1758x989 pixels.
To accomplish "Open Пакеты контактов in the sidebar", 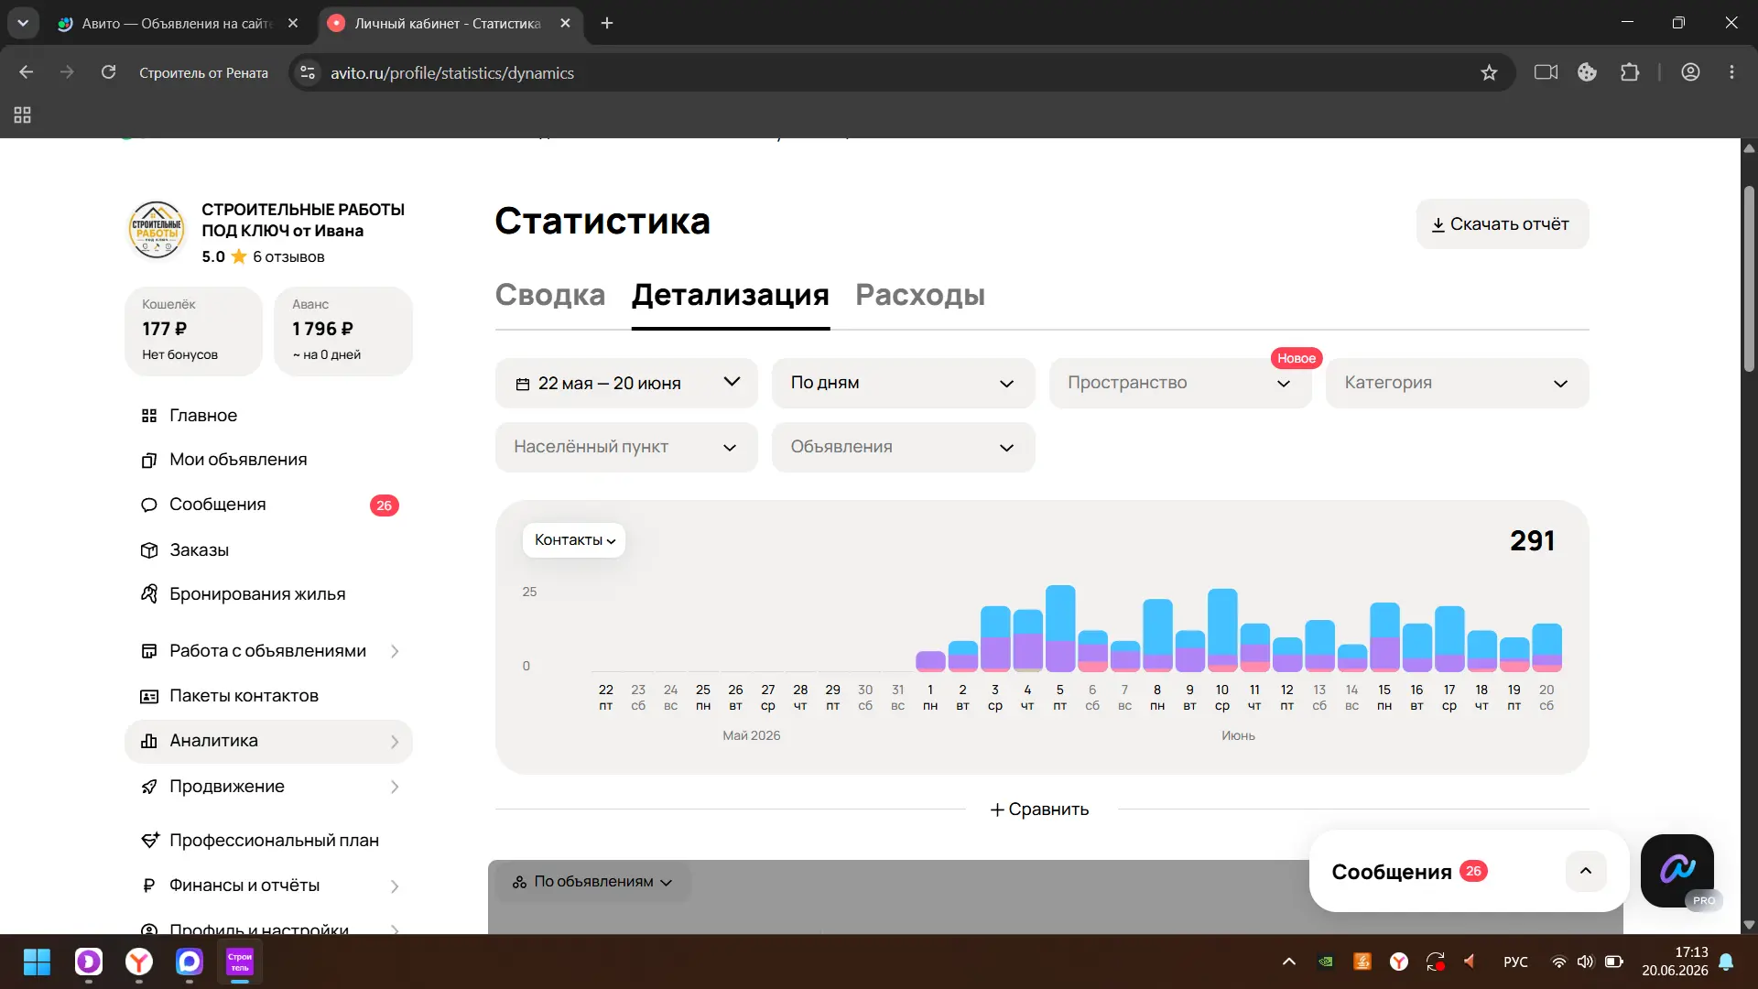I will point(244,696).
